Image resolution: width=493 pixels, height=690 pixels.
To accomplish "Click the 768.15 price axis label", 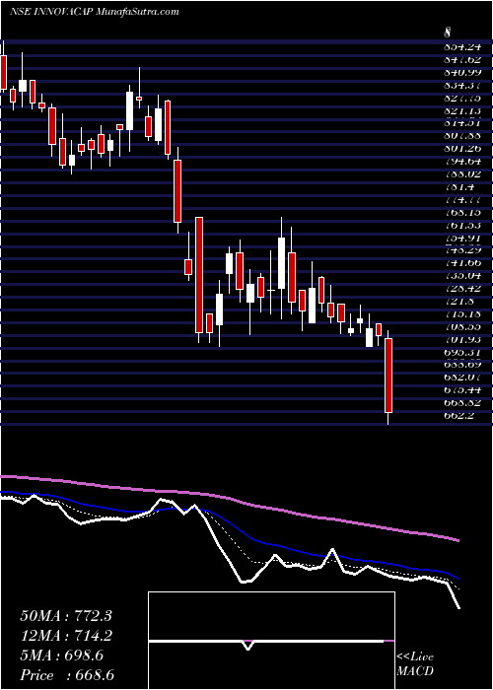I will coord(462,213).
